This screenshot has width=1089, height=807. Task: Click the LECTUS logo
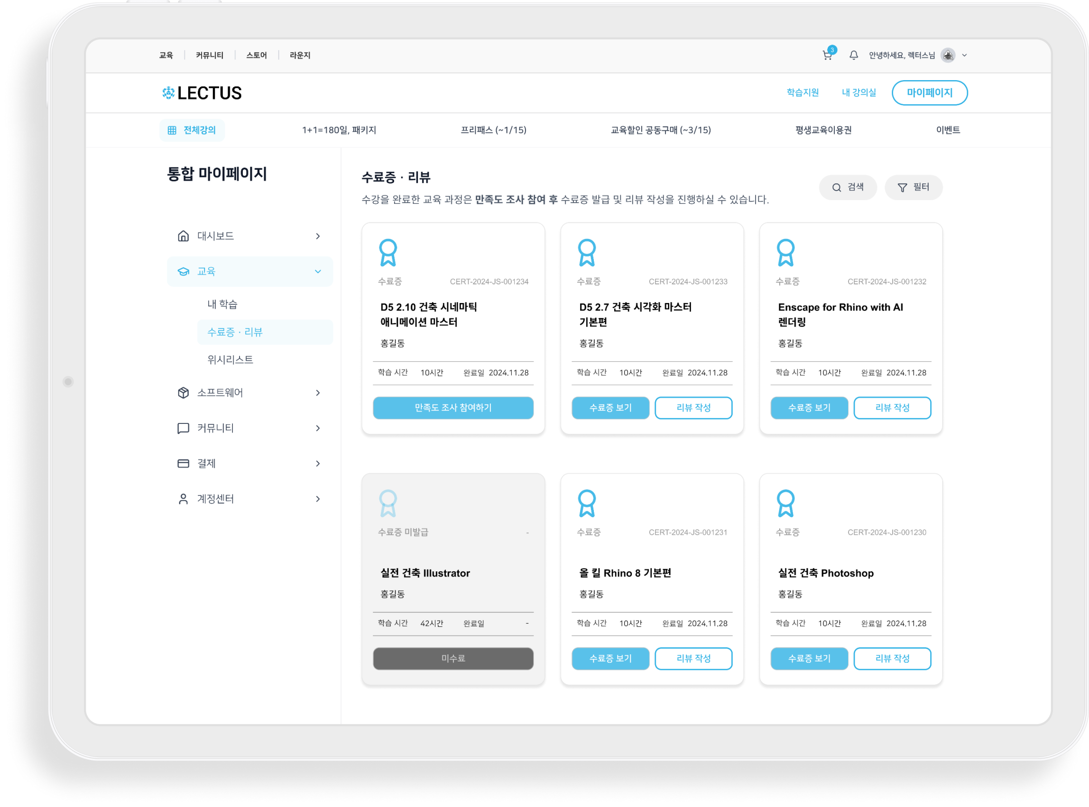pos(202,93)
